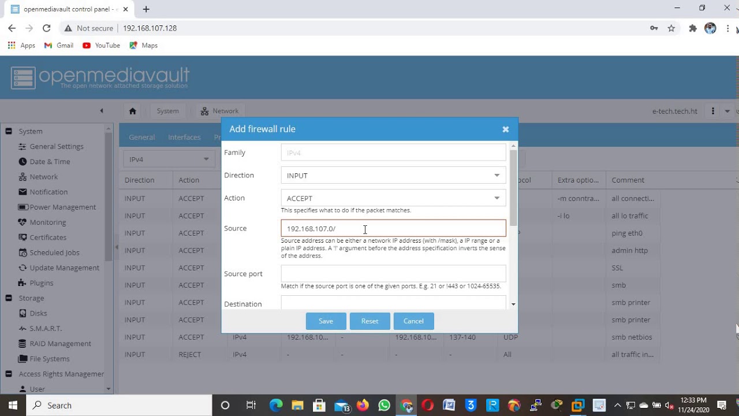Open the saved passwords key icon

[x=654, y=28]
